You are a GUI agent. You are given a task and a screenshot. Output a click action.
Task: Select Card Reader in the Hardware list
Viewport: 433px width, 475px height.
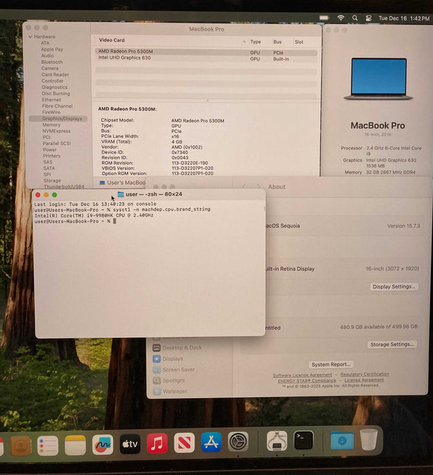click(x=55, y=75)
